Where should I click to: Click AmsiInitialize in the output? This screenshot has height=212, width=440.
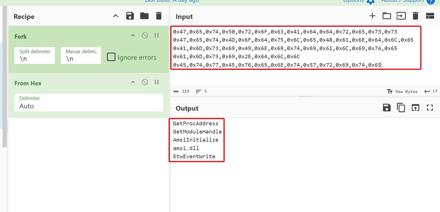click(x=196, y=140)
